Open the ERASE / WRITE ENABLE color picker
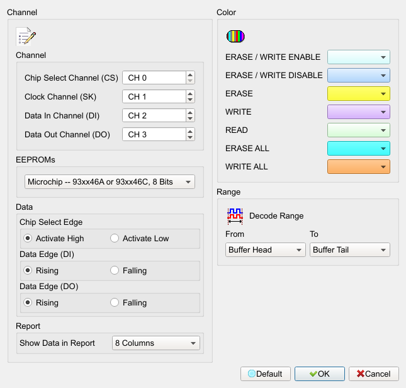This screenshot has width=406, height=388. [x=359, y=57]
